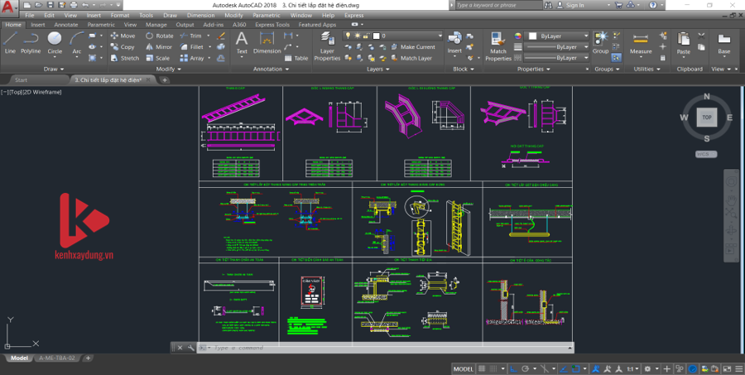Select the Polyline tool
This screenshot has height=375, width=745.
coord(31,42)
